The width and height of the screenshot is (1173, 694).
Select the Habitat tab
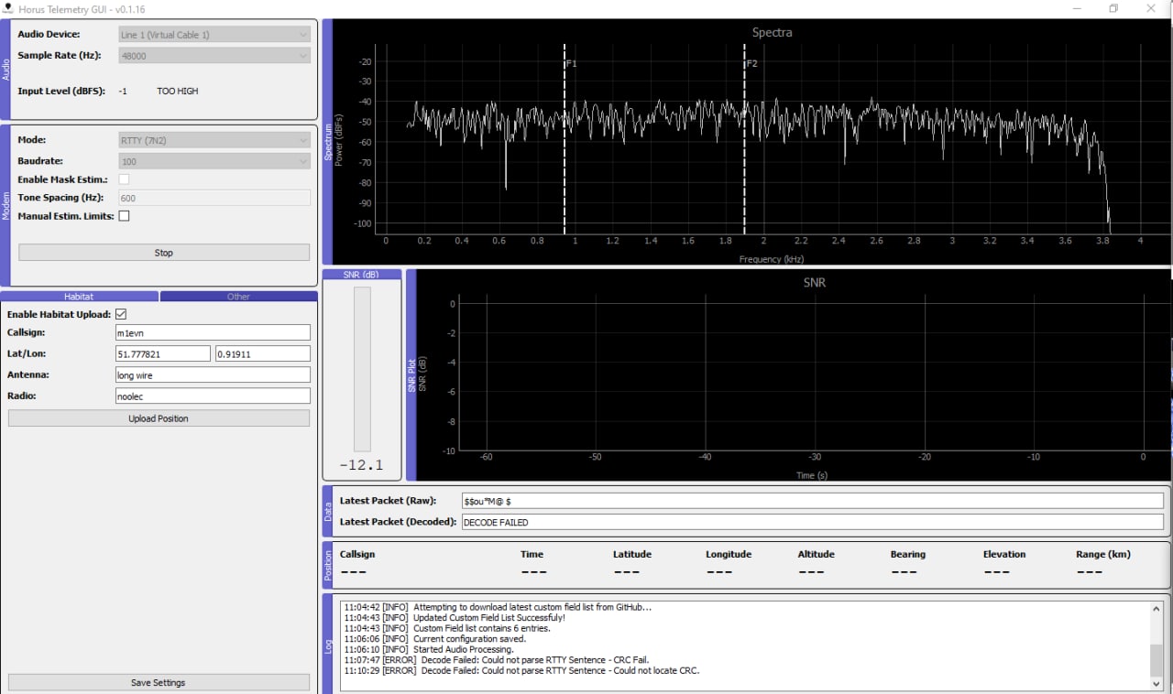click(x=79, y=297)
